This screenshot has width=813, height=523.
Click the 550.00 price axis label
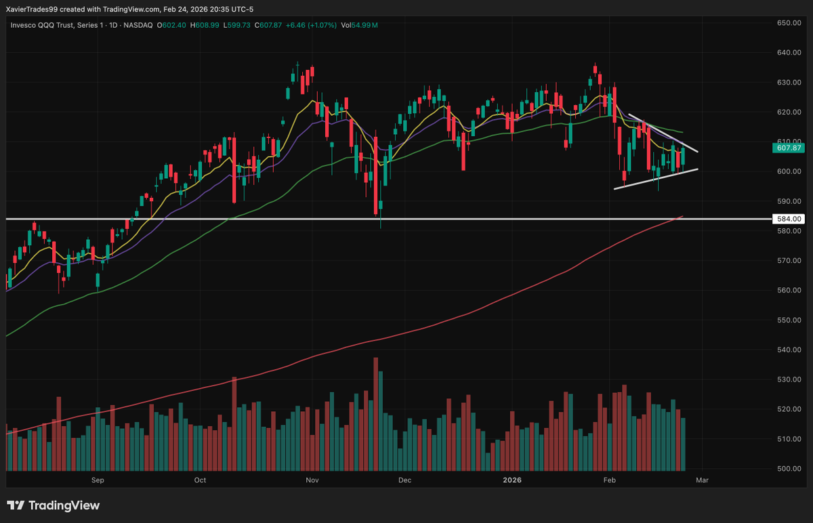789,320
